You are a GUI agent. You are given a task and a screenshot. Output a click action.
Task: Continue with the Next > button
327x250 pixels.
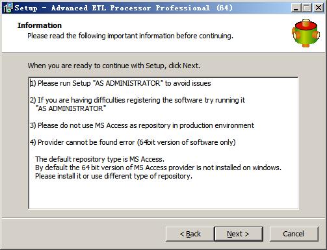click(239, 234)
